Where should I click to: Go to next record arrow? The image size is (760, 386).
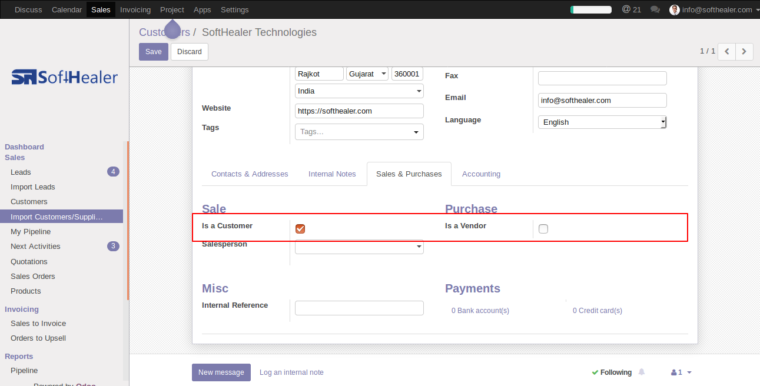tap(744, 52)
